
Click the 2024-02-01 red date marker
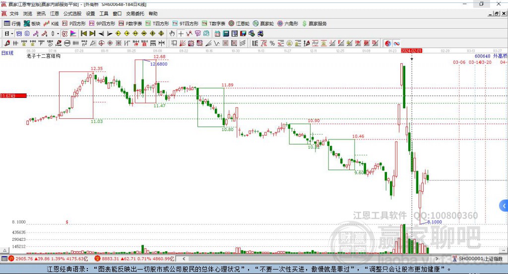(x=411, y=51)
